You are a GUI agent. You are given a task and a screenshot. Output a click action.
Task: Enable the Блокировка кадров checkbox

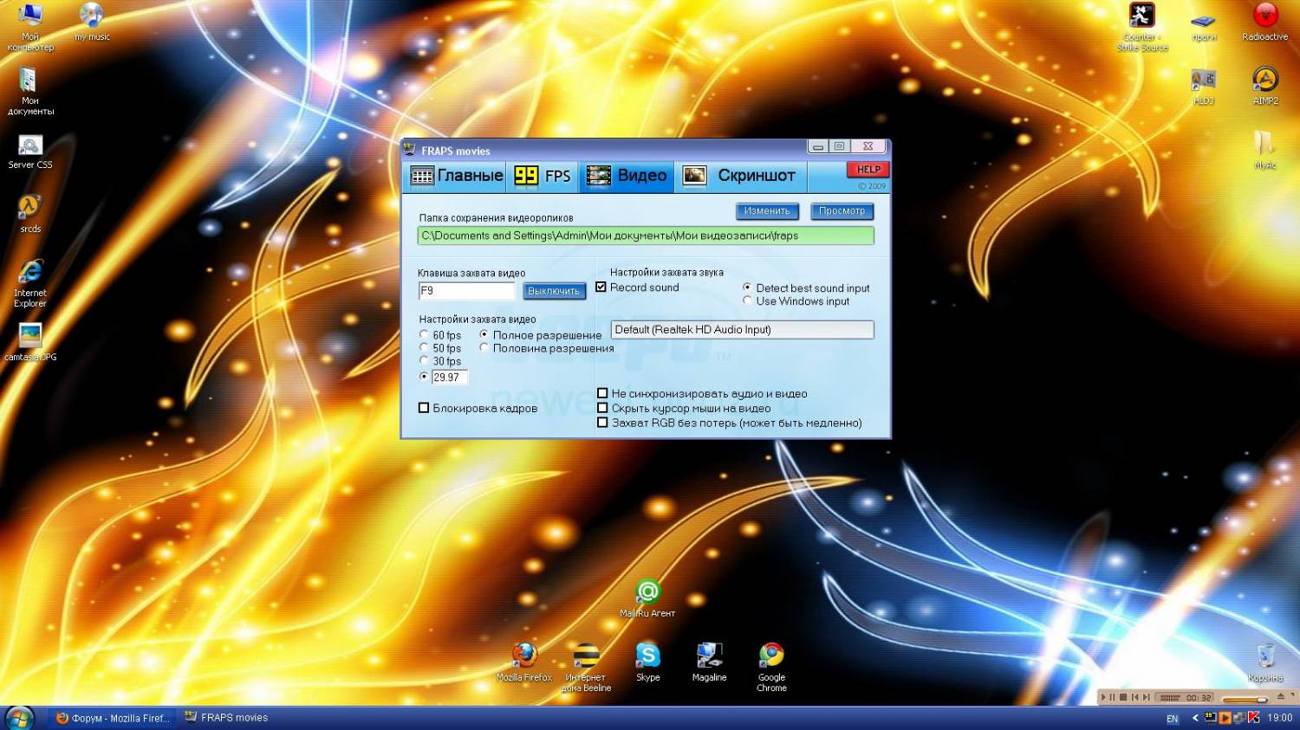pos(424,408)
